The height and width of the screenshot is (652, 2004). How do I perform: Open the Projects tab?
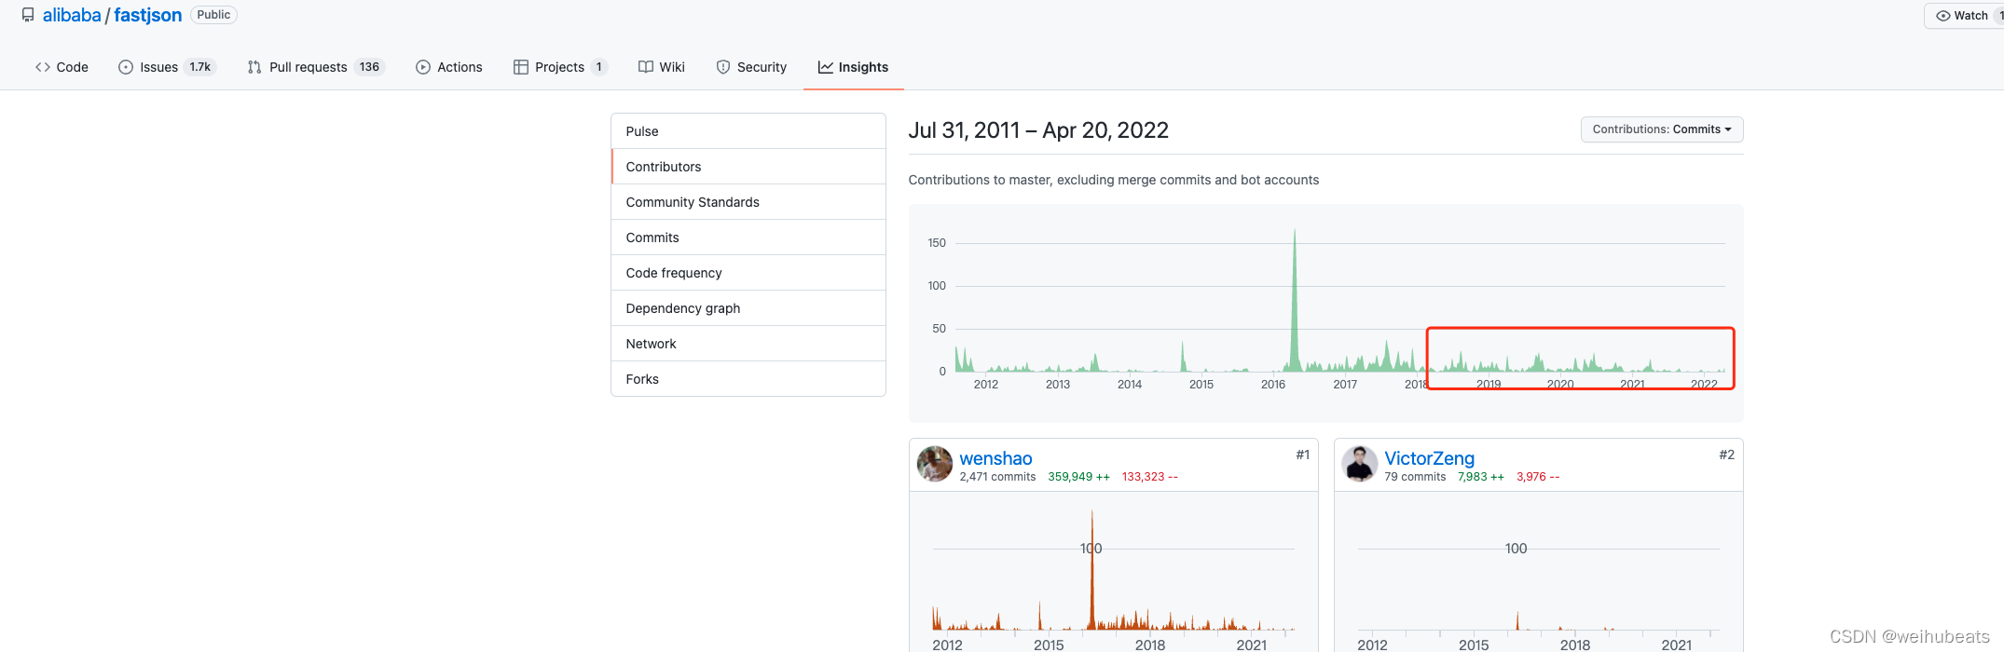(x=560, y=67)
